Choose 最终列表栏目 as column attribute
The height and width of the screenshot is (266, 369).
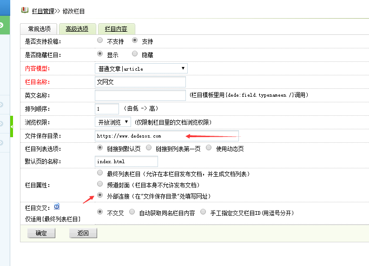(x=100, y=173)
